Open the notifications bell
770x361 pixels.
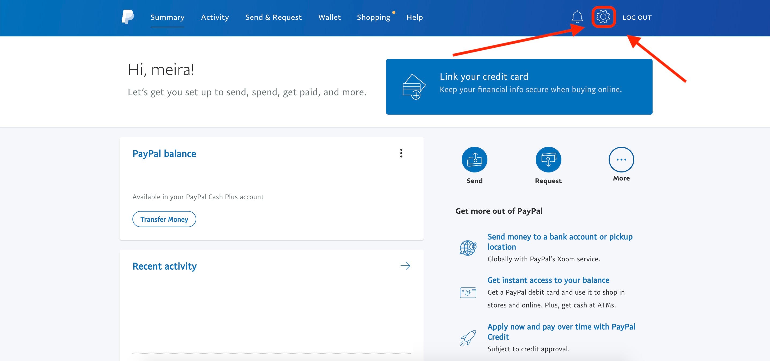click(x=577, y=17)
